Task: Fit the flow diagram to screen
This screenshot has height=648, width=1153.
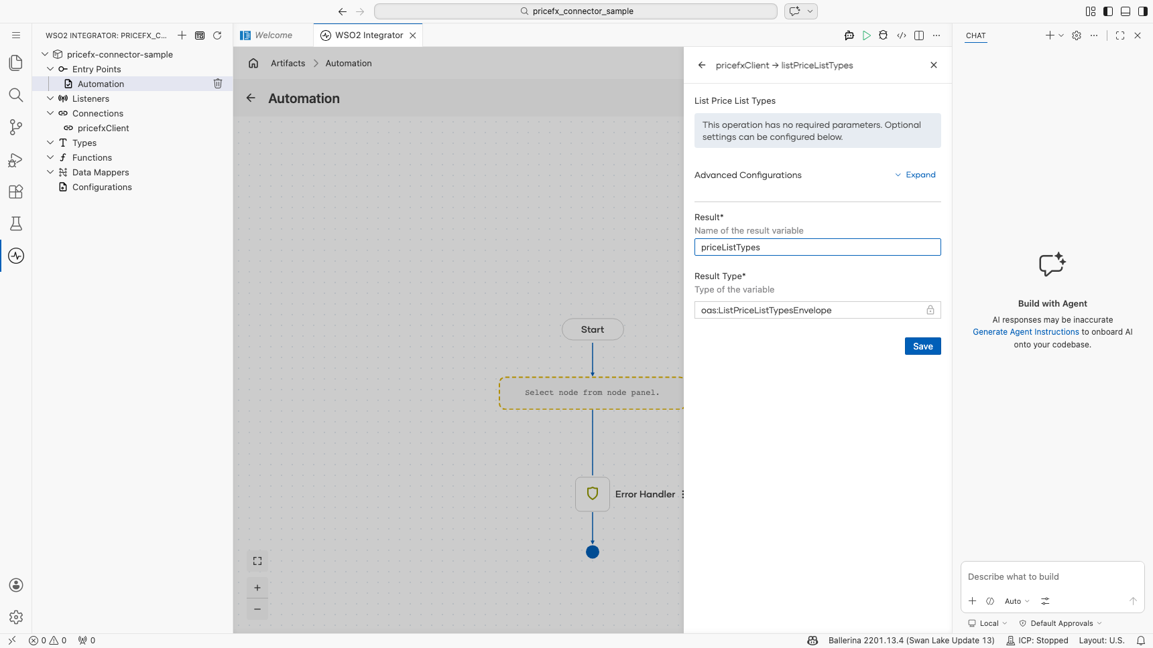Action: pos(257,562)
